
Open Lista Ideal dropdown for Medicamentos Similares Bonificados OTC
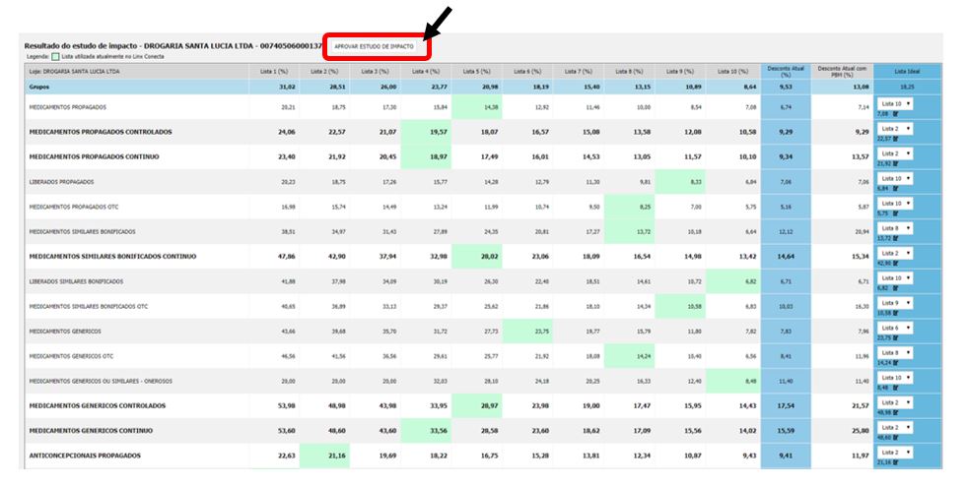coord(895,302)
